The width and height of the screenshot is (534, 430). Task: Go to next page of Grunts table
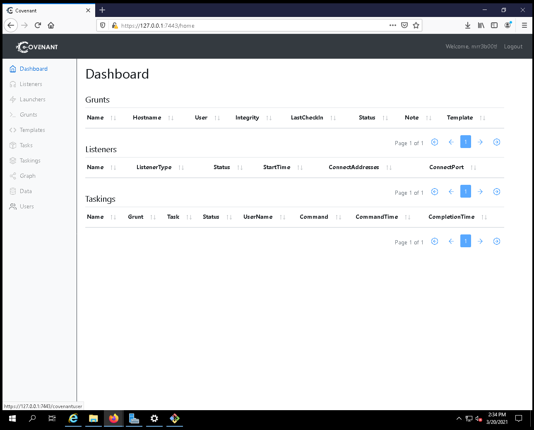(480, 142)
